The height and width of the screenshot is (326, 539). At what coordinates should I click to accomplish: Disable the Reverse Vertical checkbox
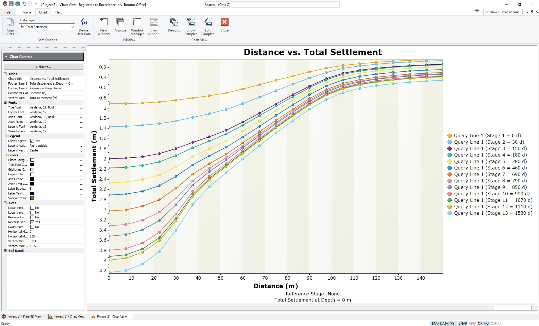[x=33, y=222]
